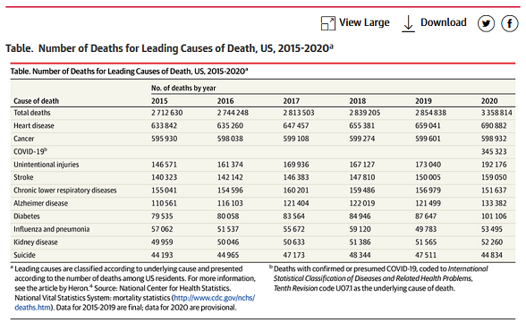Click the Download arrow icon
The width and height of the screenshot is (526, 331).
tap(408, 24)
